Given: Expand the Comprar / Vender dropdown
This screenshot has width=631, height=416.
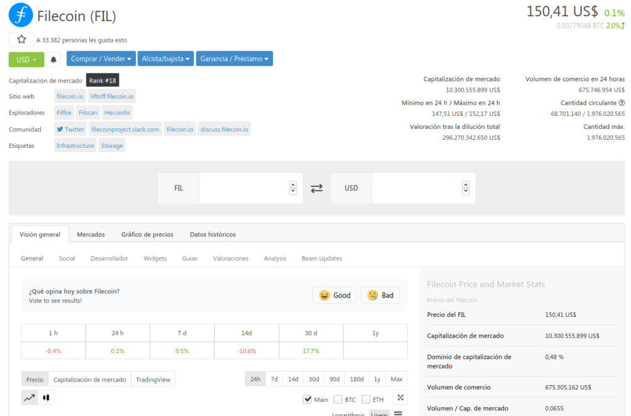Looking at the screenshot, I should tap(101, 59).
